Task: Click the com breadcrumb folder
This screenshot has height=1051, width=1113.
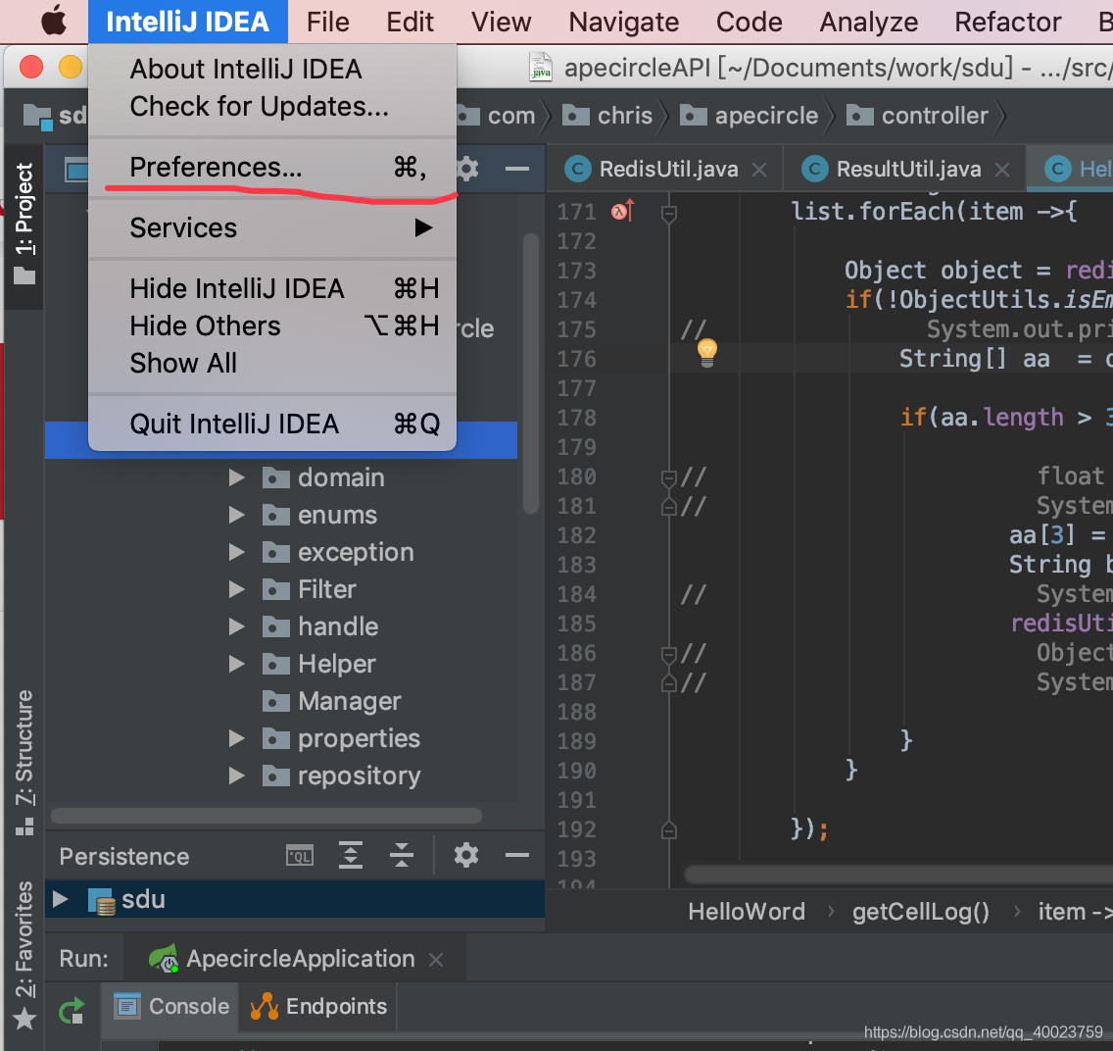Action: 496,115
